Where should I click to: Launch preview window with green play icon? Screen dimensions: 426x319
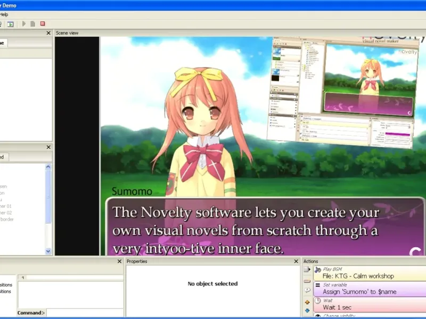[10, 24]
